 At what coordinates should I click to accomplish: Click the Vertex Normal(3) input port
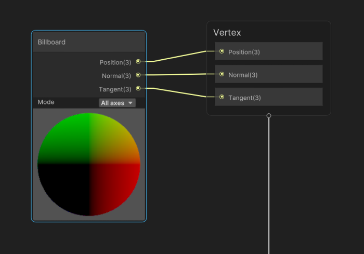(222, 74)
